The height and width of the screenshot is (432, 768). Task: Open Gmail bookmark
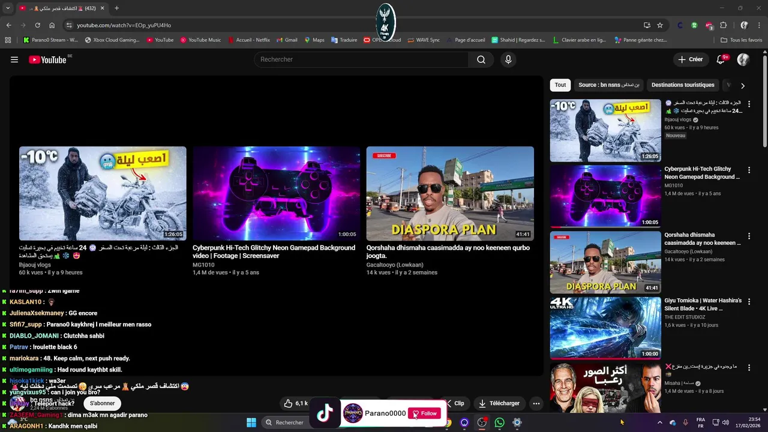click(287, 40)
